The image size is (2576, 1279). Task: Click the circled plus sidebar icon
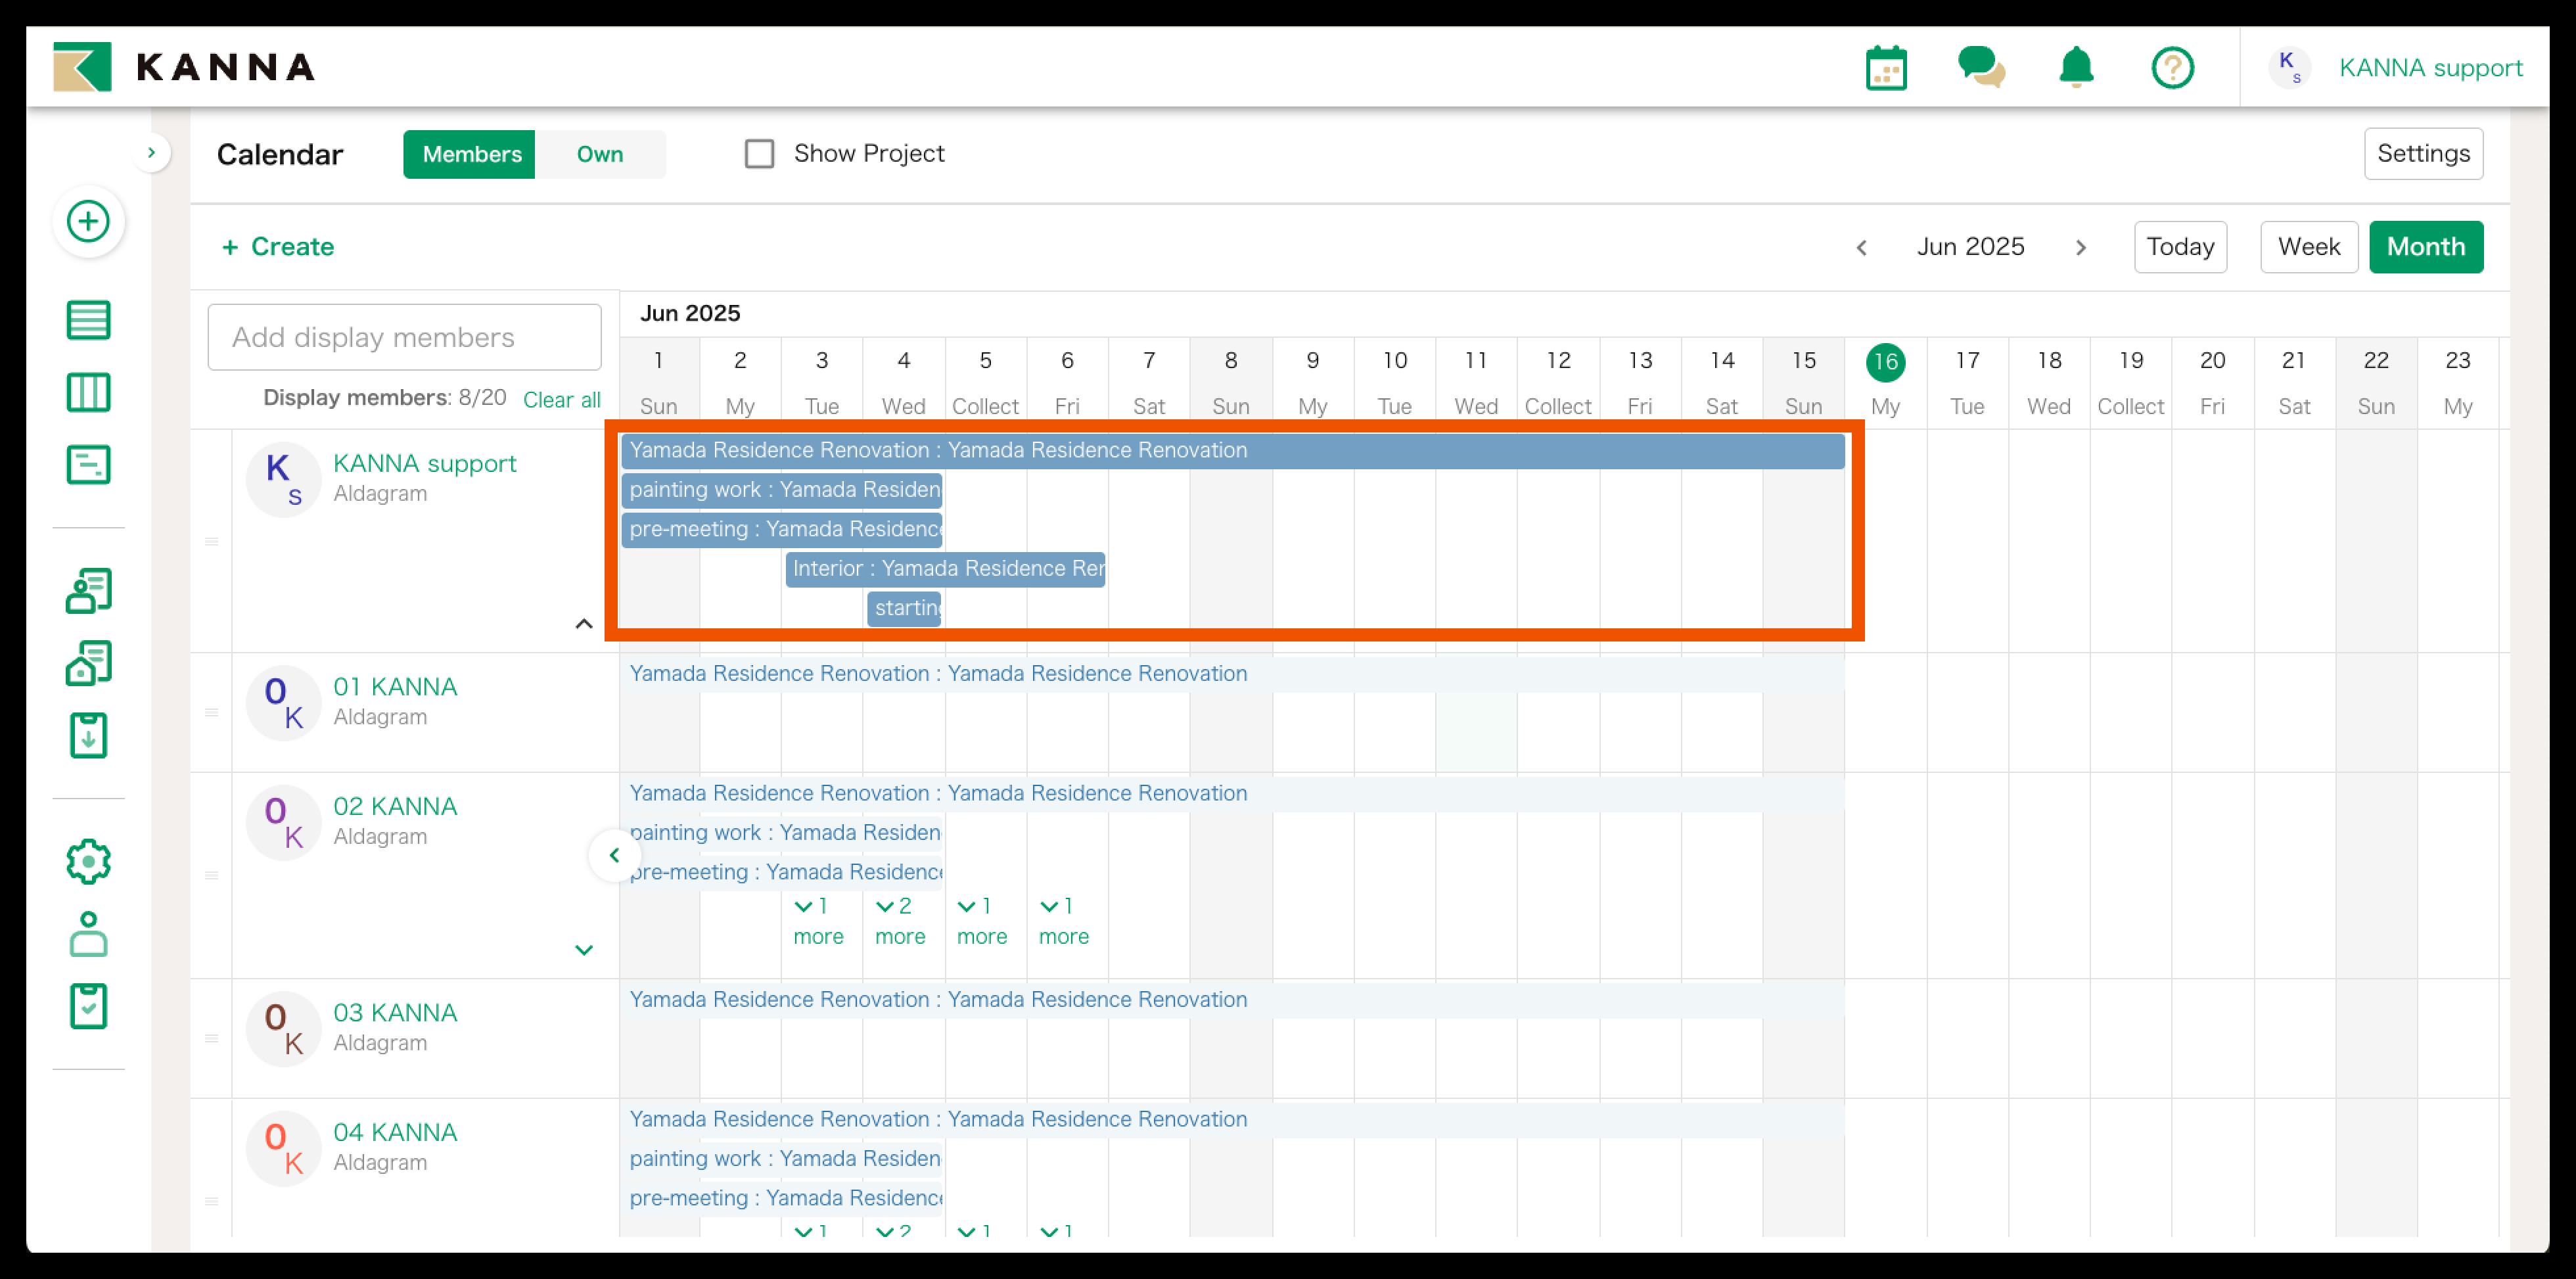pyautogui.click(x=88, y=221)
